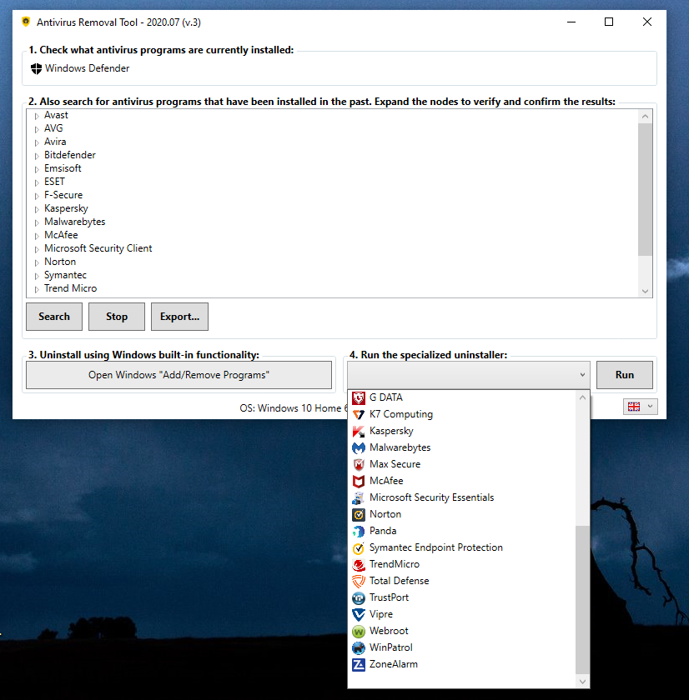The image size is (689, 700).
Task: Click the Webroot green icon
Action: coord(359,631)
